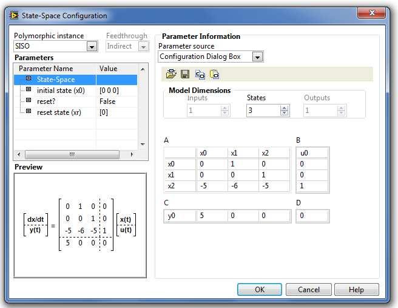The width and height of the screenshot is (398, 308).
Task: Click the States value field
Action: pyautogui.click(x=263, y=111)
